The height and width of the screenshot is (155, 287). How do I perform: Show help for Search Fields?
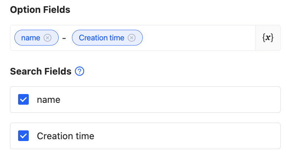click(80, 71)
